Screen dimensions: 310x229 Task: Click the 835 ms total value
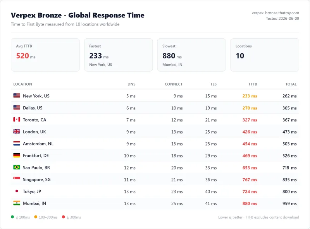point(289,179)
